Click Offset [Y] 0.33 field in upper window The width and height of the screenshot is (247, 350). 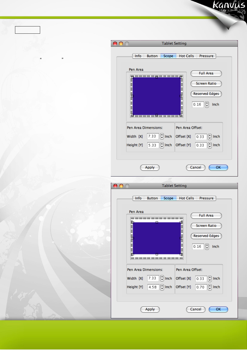pos(201,145)
